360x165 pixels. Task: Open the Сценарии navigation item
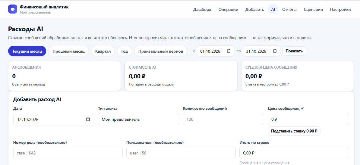point(313,9)
